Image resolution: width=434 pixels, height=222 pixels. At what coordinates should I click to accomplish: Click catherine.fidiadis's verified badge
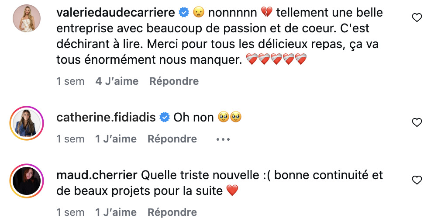click(x=165, y=117)
